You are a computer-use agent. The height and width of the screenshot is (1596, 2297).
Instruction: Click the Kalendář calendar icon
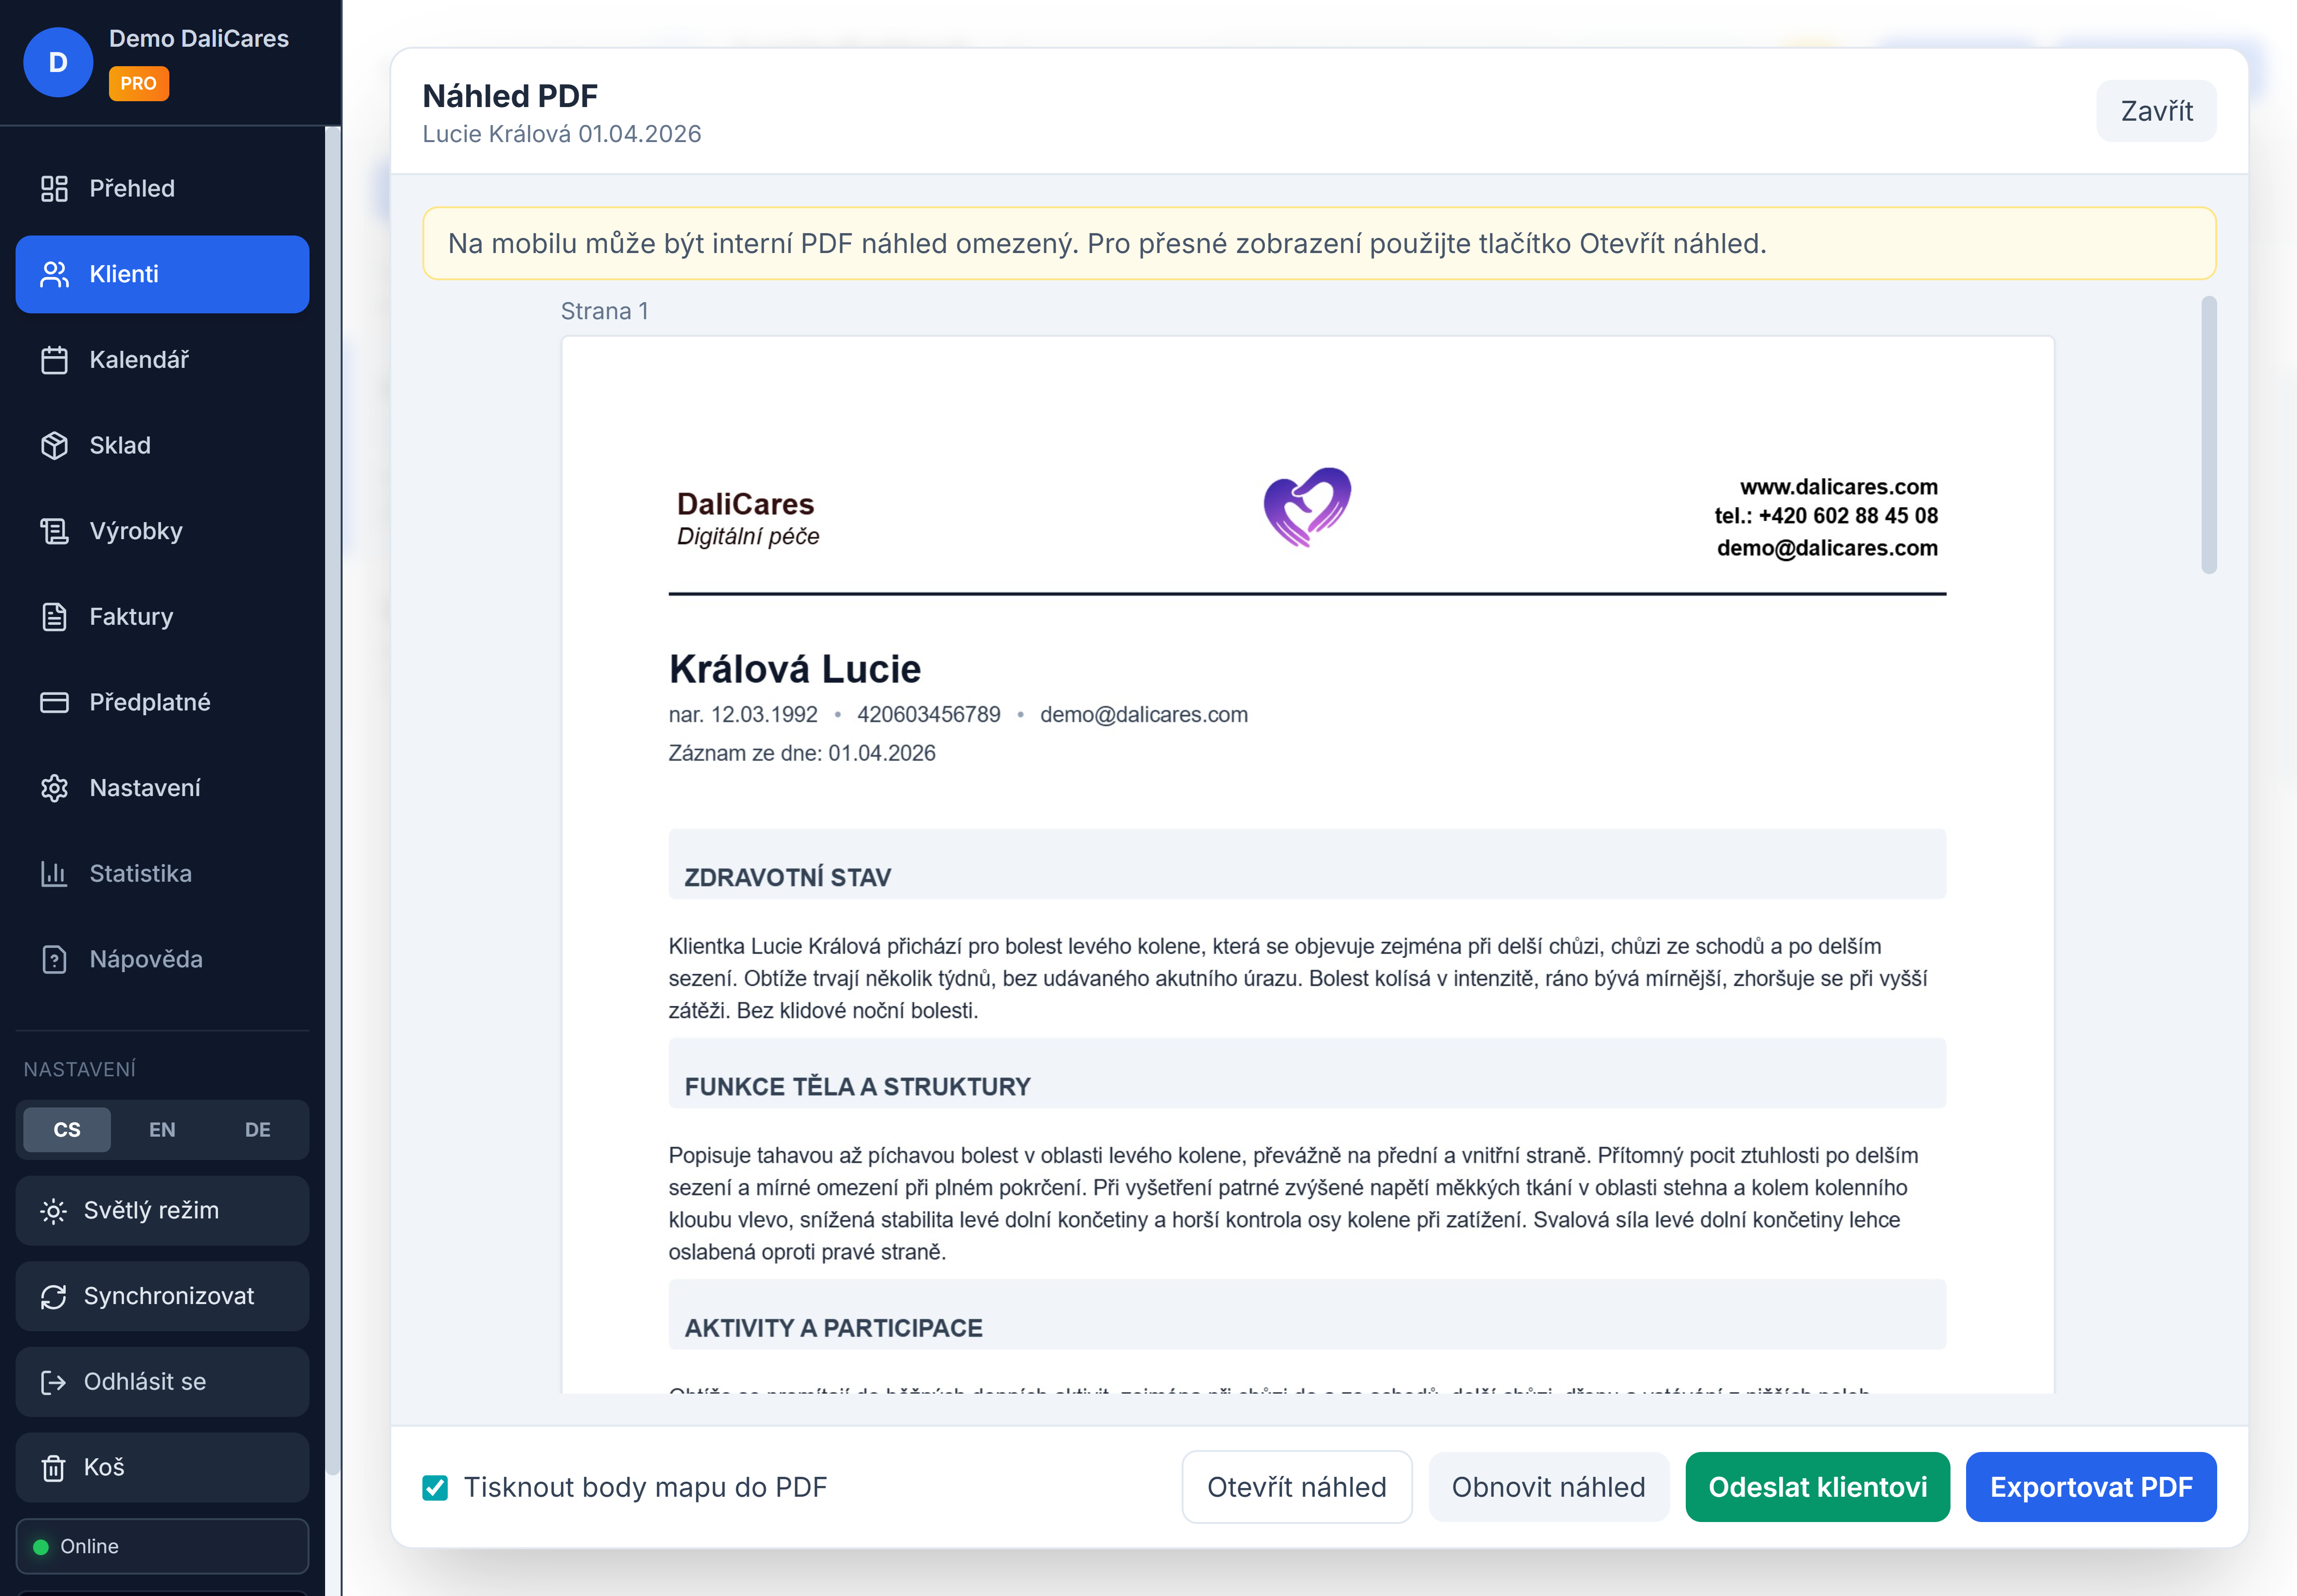[54, 360]
